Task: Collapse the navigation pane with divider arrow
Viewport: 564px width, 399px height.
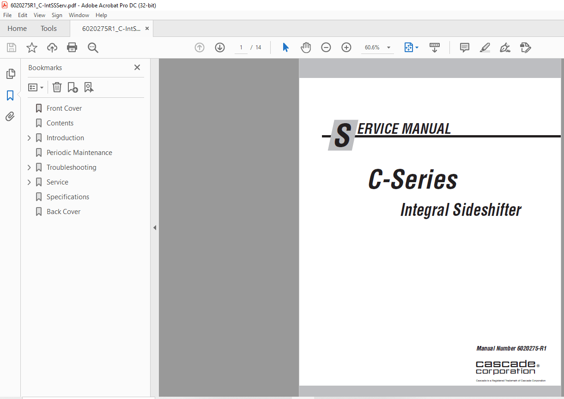Action: point(155,227)
